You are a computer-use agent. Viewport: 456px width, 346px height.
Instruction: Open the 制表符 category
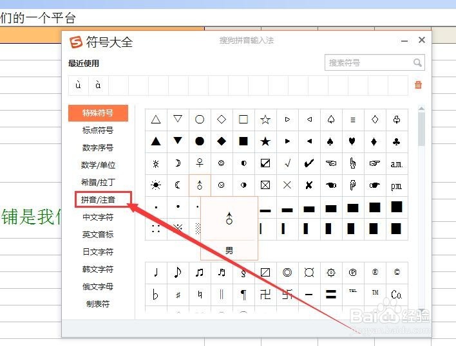point(98,304)
